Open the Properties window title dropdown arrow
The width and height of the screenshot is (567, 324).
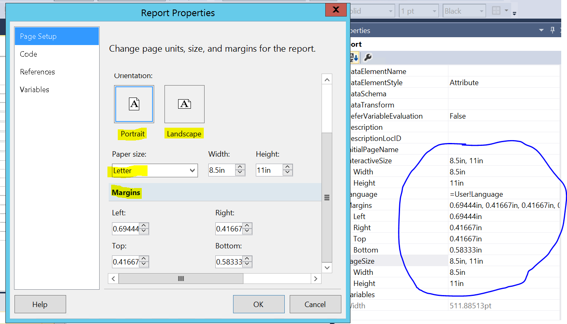(541, 30)
